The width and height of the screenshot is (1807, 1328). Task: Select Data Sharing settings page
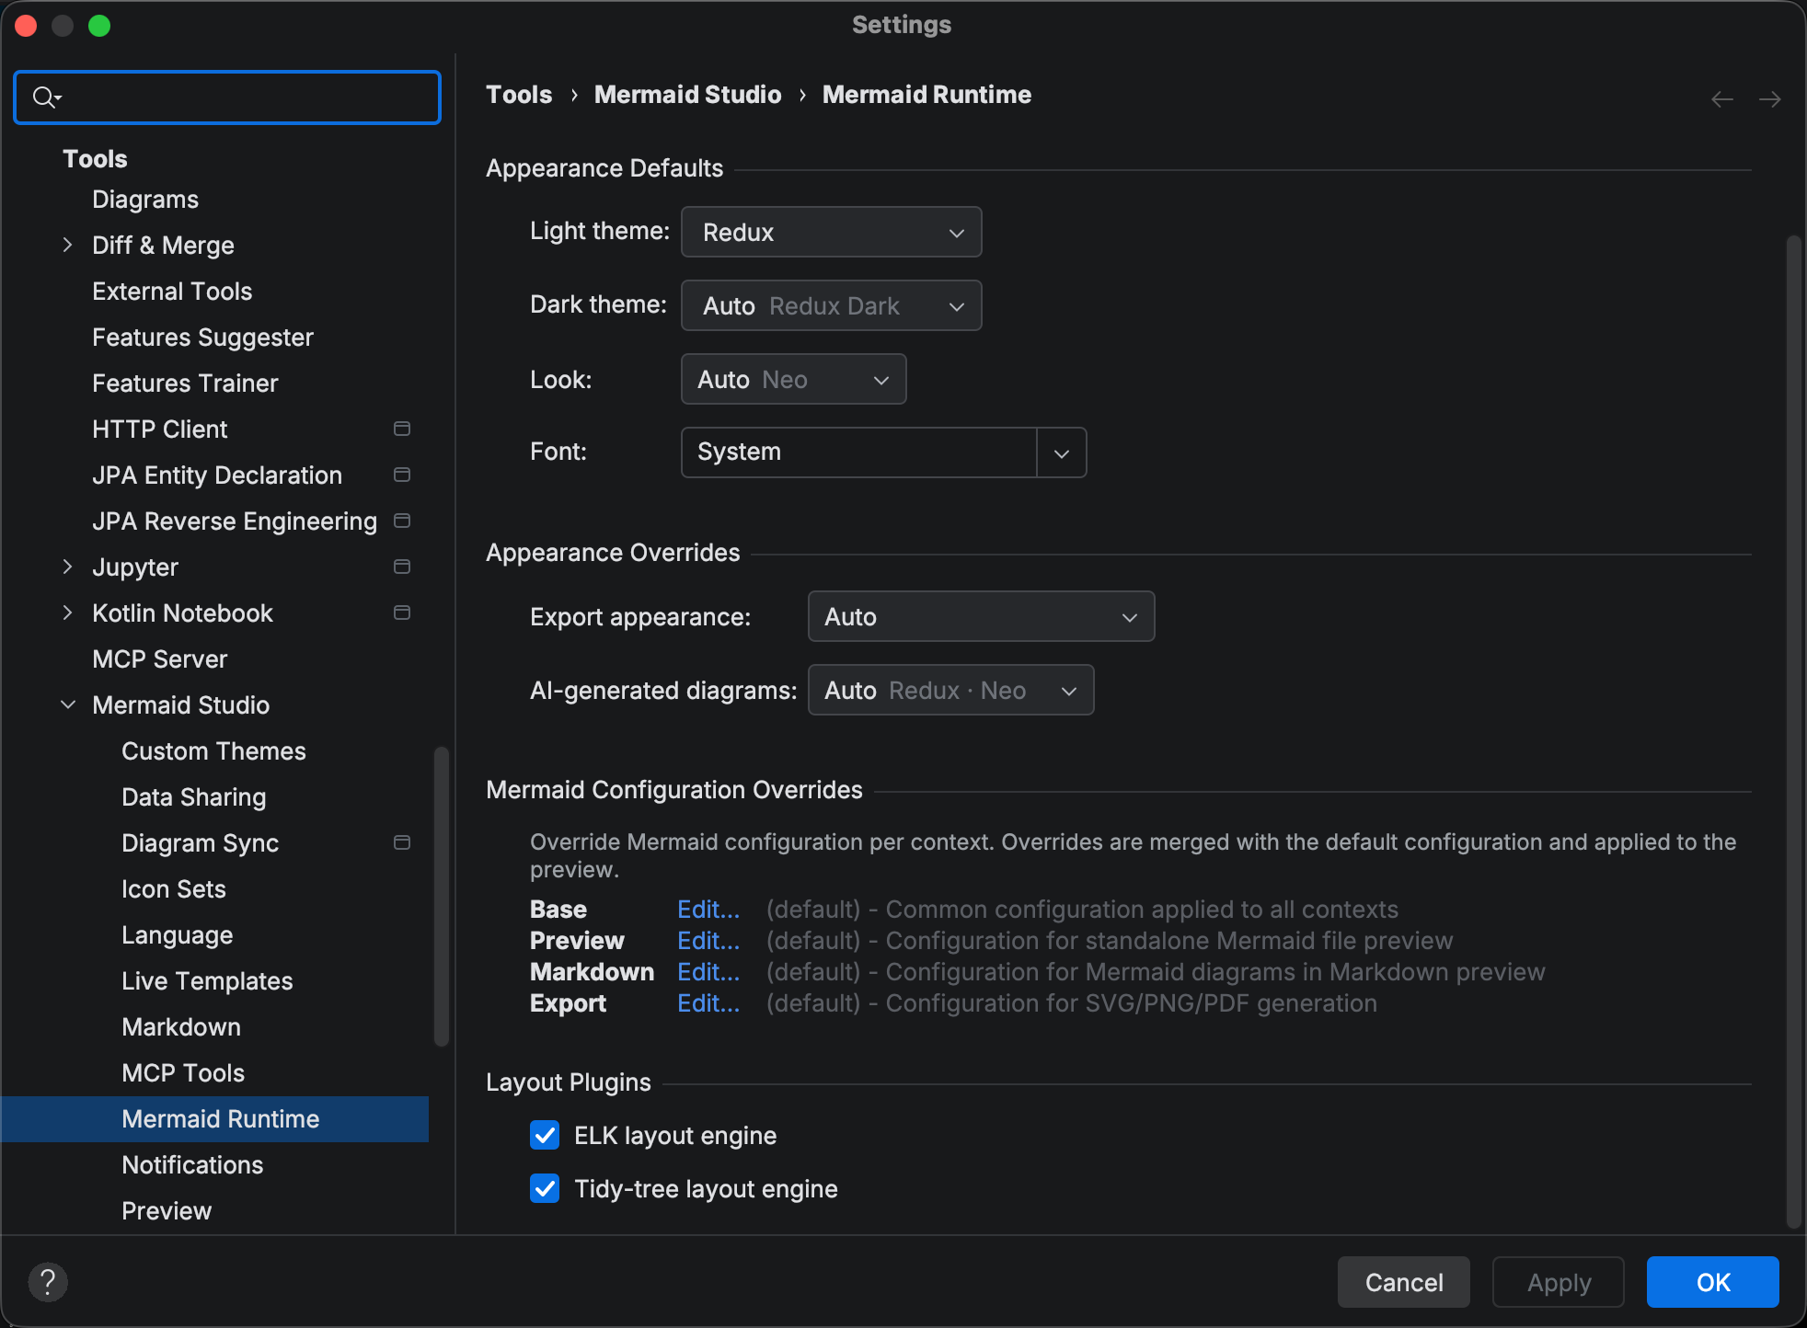(194, 797)
